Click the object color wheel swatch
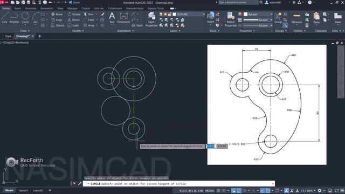The height and width of the screenshot is (194, 345). (x=240, y=14)
